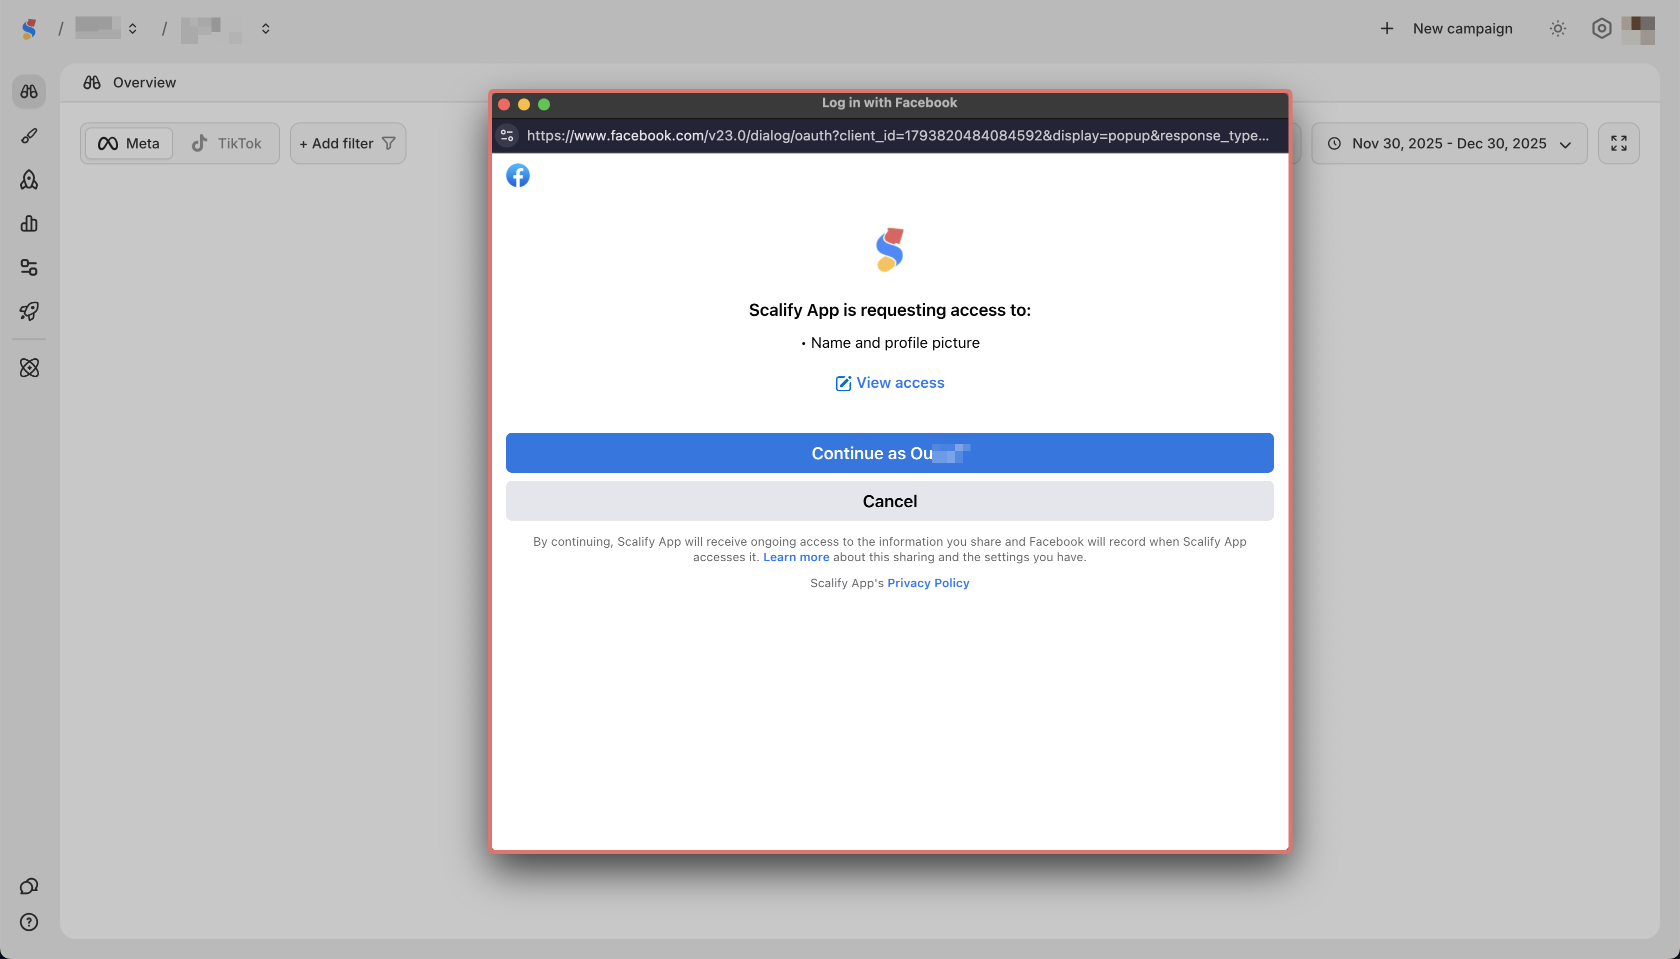Screen dimensions: 1680x959
Task: Click the help question mark icon
Action: click(29, 922)
